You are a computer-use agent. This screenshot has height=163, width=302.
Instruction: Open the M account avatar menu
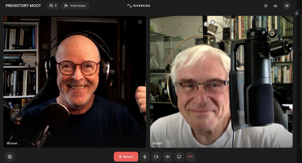coord(287,6)
